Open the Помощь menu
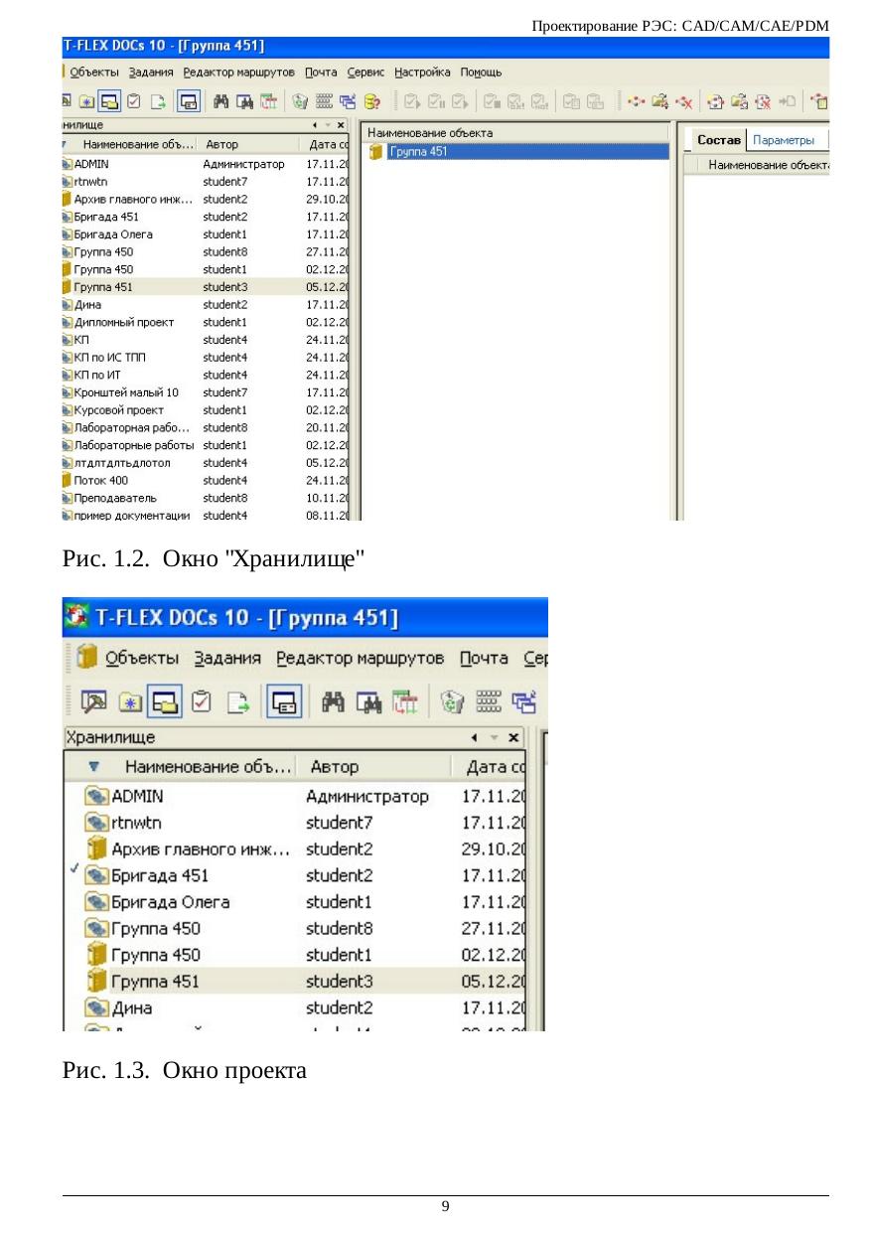 481,73
